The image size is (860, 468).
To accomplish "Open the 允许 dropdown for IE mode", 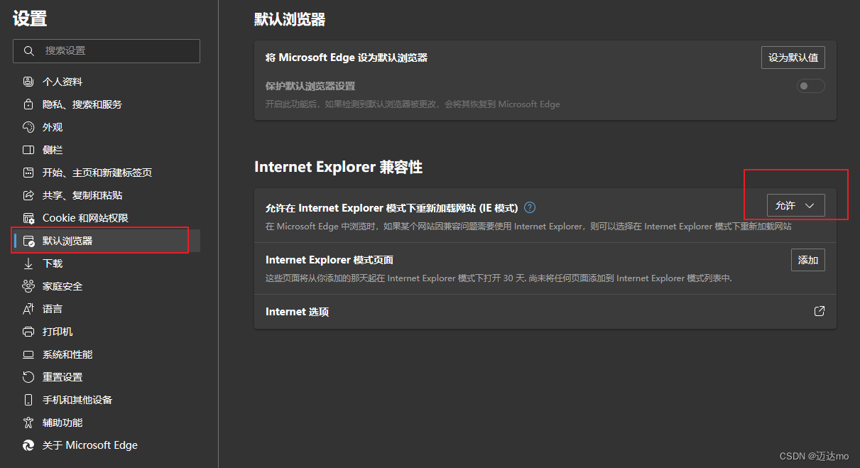I will coord(795,205).
